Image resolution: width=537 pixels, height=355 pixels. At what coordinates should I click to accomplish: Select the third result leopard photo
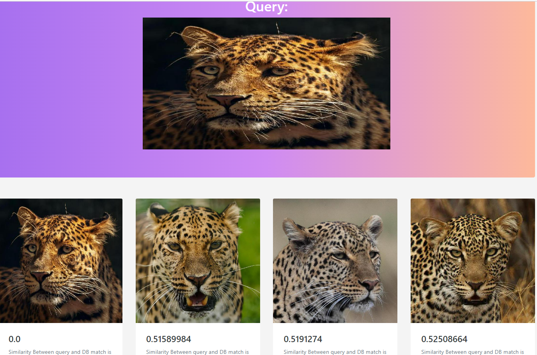click(x=335, y=261)
